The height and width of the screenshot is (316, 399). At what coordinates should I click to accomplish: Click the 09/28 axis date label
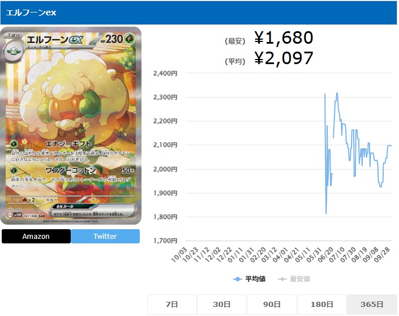pyautogui.click(x=382, y=255)
